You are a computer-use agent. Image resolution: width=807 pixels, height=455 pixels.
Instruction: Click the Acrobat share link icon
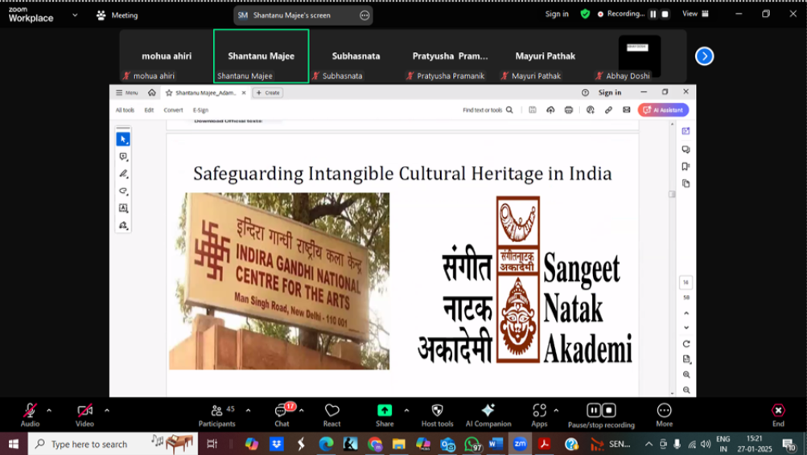[608, 110]
